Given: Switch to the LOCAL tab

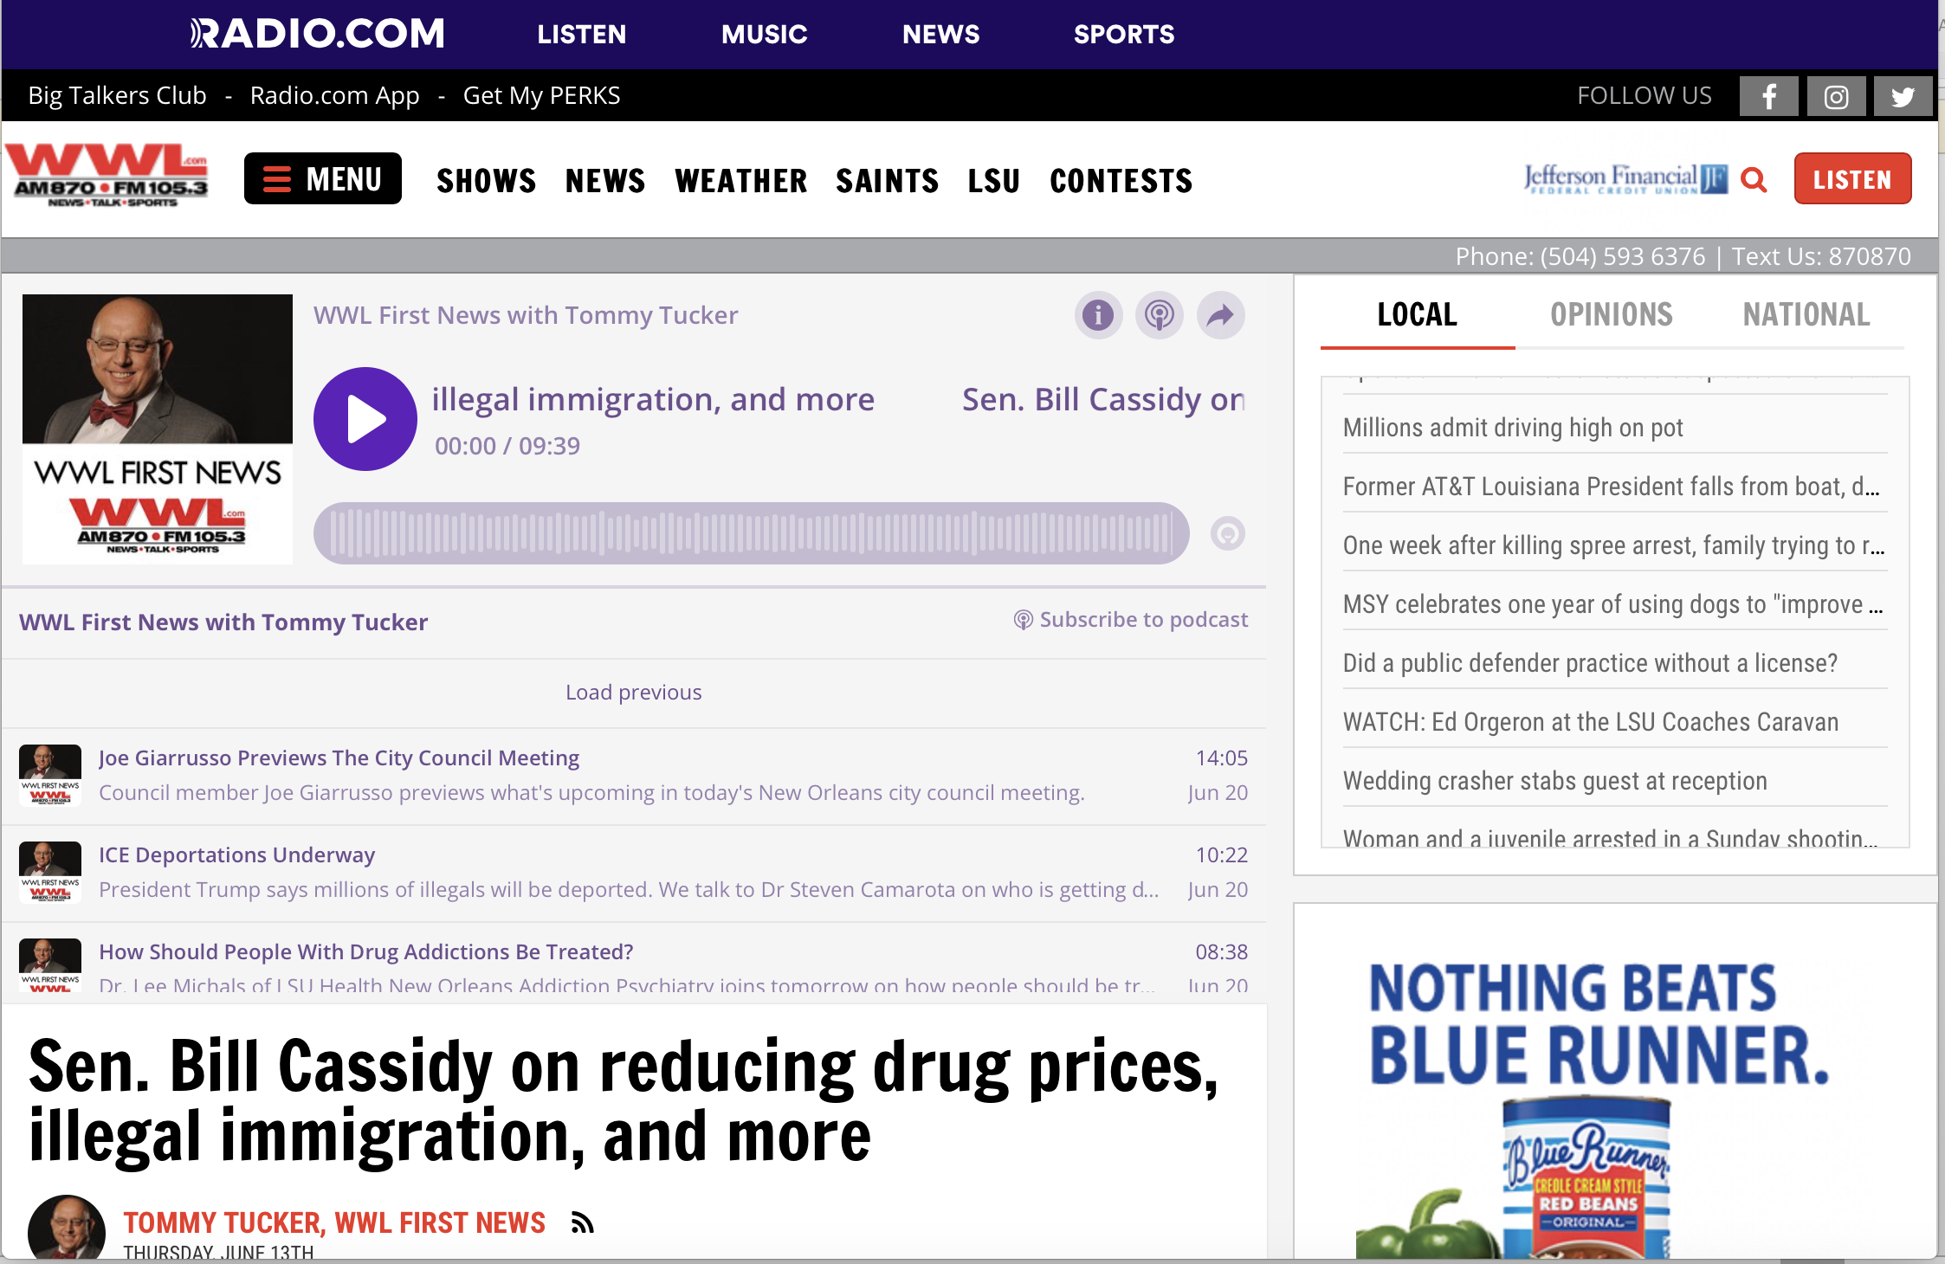Looking at the screenshot, I should pos(1418,314).
